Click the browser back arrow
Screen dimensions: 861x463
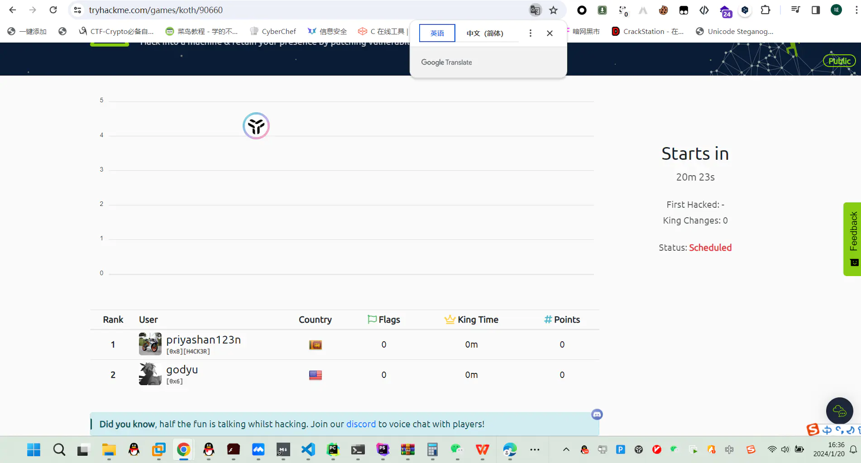tap(13, 10)
